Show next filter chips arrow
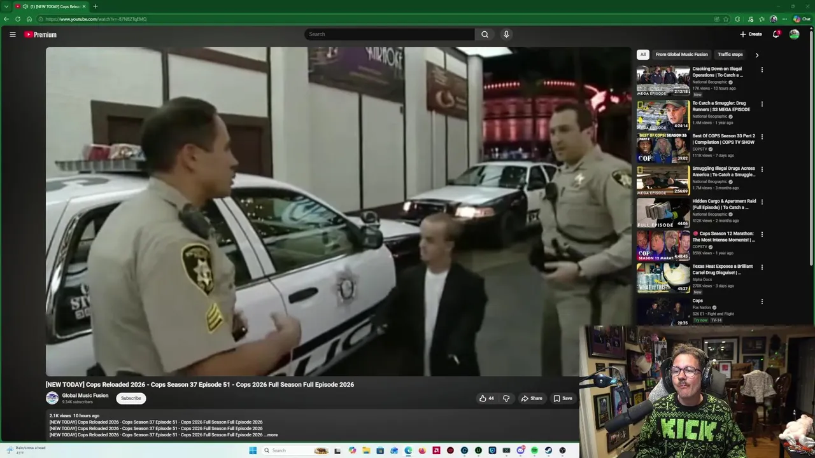 click(756, 55)
